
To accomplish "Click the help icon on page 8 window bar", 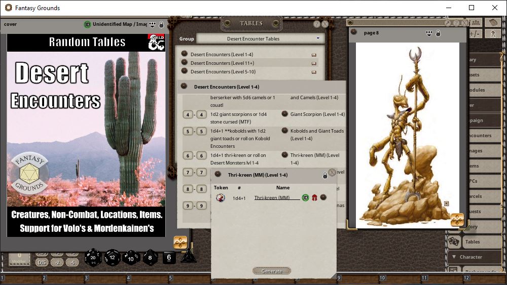I will click(456, 23).
